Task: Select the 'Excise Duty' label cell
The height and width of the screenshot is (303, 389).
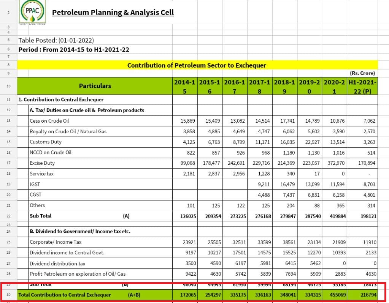Action: pyautogui.click(x=100, y=163)
